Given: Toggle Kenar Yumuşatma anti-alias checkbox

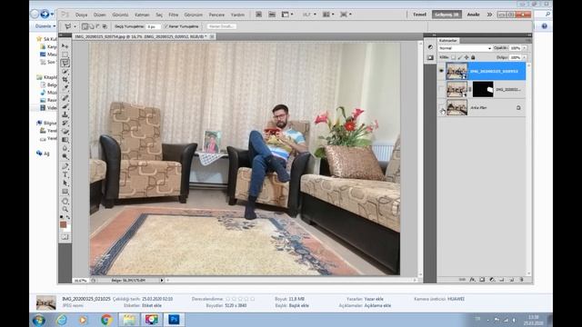Looking at the screenshot, I should [x=166, y=26].
